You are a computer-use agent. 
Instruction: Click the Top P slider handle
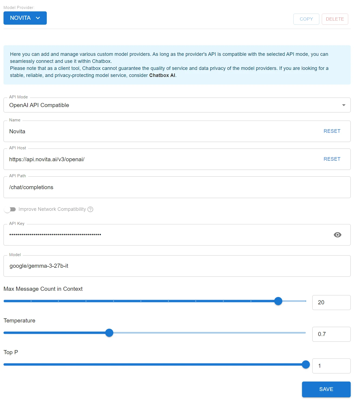[x=306, y=364]
